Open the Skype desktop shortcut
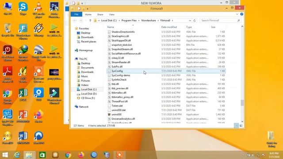 [x=23, y=8]
